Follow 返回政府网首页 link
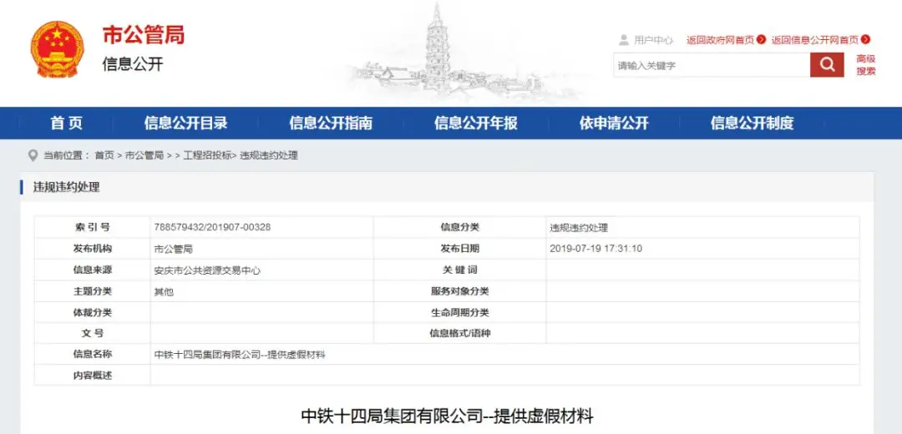Screen dimensions: 902x434 tap(720, 40)
